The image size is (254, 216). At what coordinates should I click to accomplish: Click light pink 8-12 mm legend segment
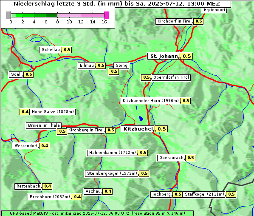point(69,15)
